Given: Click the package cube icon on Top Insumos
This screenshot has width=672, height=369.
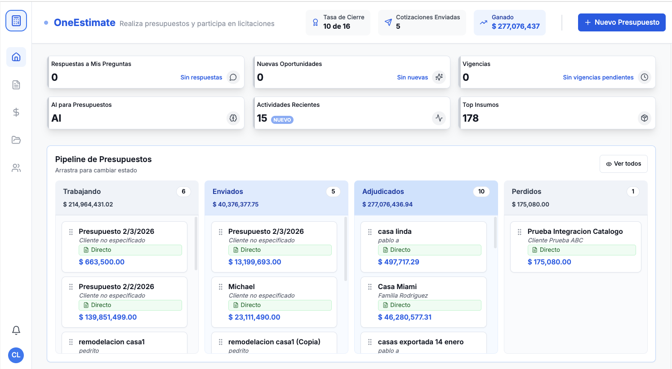Looking at the screenshot, I should click(644, 118).
